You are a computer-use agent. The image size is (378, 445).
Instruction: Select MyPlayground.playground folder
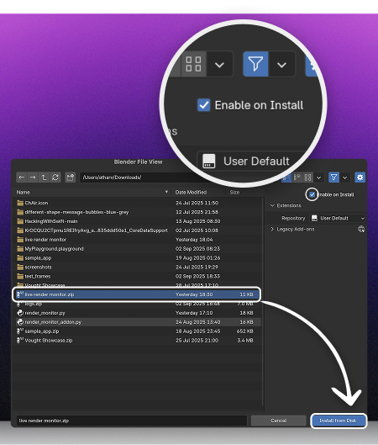pyautogui.click(x=138, y=249)
